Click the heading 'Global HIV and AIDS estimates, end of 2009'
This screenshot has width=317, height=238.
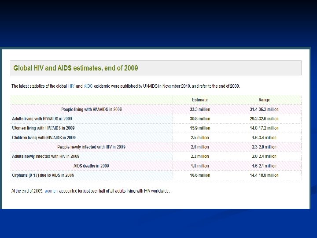click(x=76, y=68)
